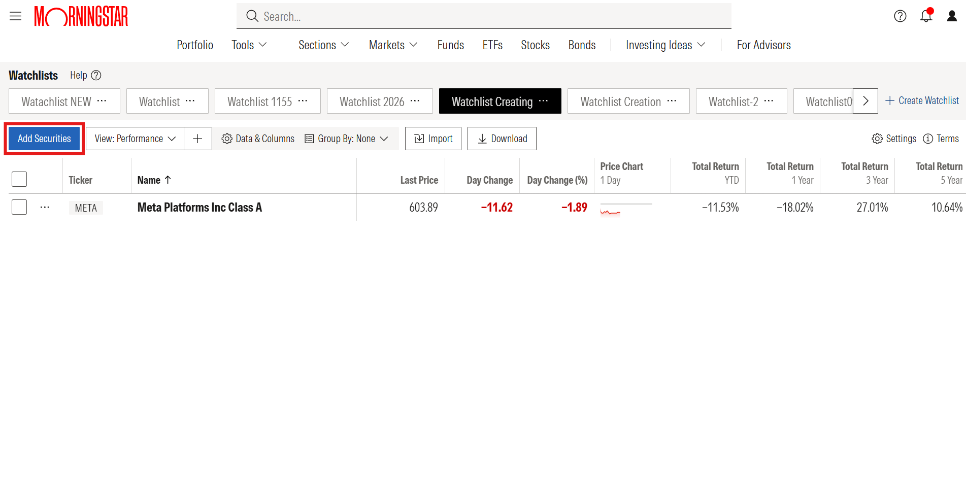966x477 pixels.
Task: Open Meta Platforms Inc Class A
Action: click(199, 207)
